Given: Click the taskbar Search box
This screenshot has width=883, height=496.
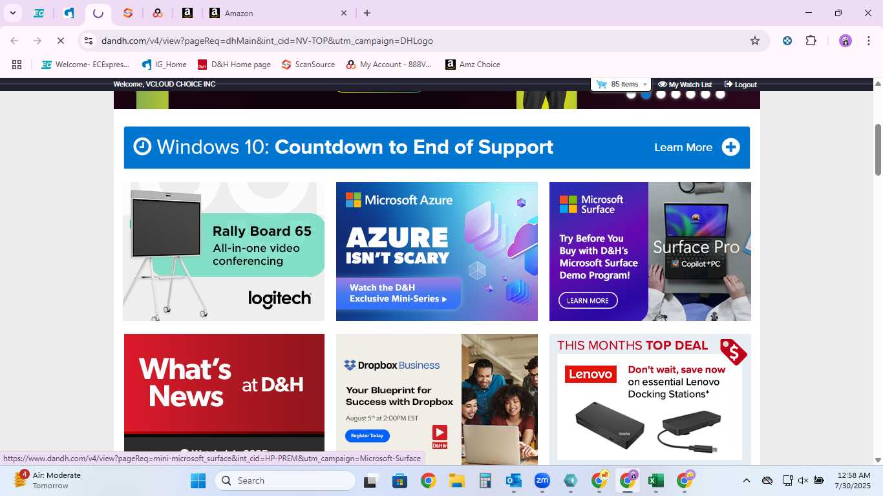Looking at the screenshot, I should coord(285,480).
